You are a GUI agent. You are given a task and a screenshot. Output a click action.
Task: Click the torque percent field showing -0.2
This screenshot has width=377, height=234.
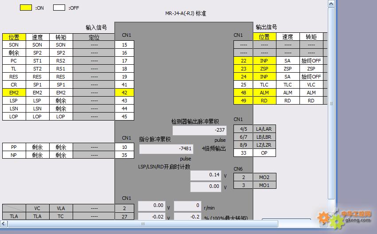187,216
